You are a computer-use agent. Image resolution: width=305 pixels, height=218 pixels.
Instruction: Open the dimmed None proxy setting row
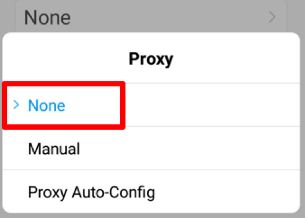(151, 17)
